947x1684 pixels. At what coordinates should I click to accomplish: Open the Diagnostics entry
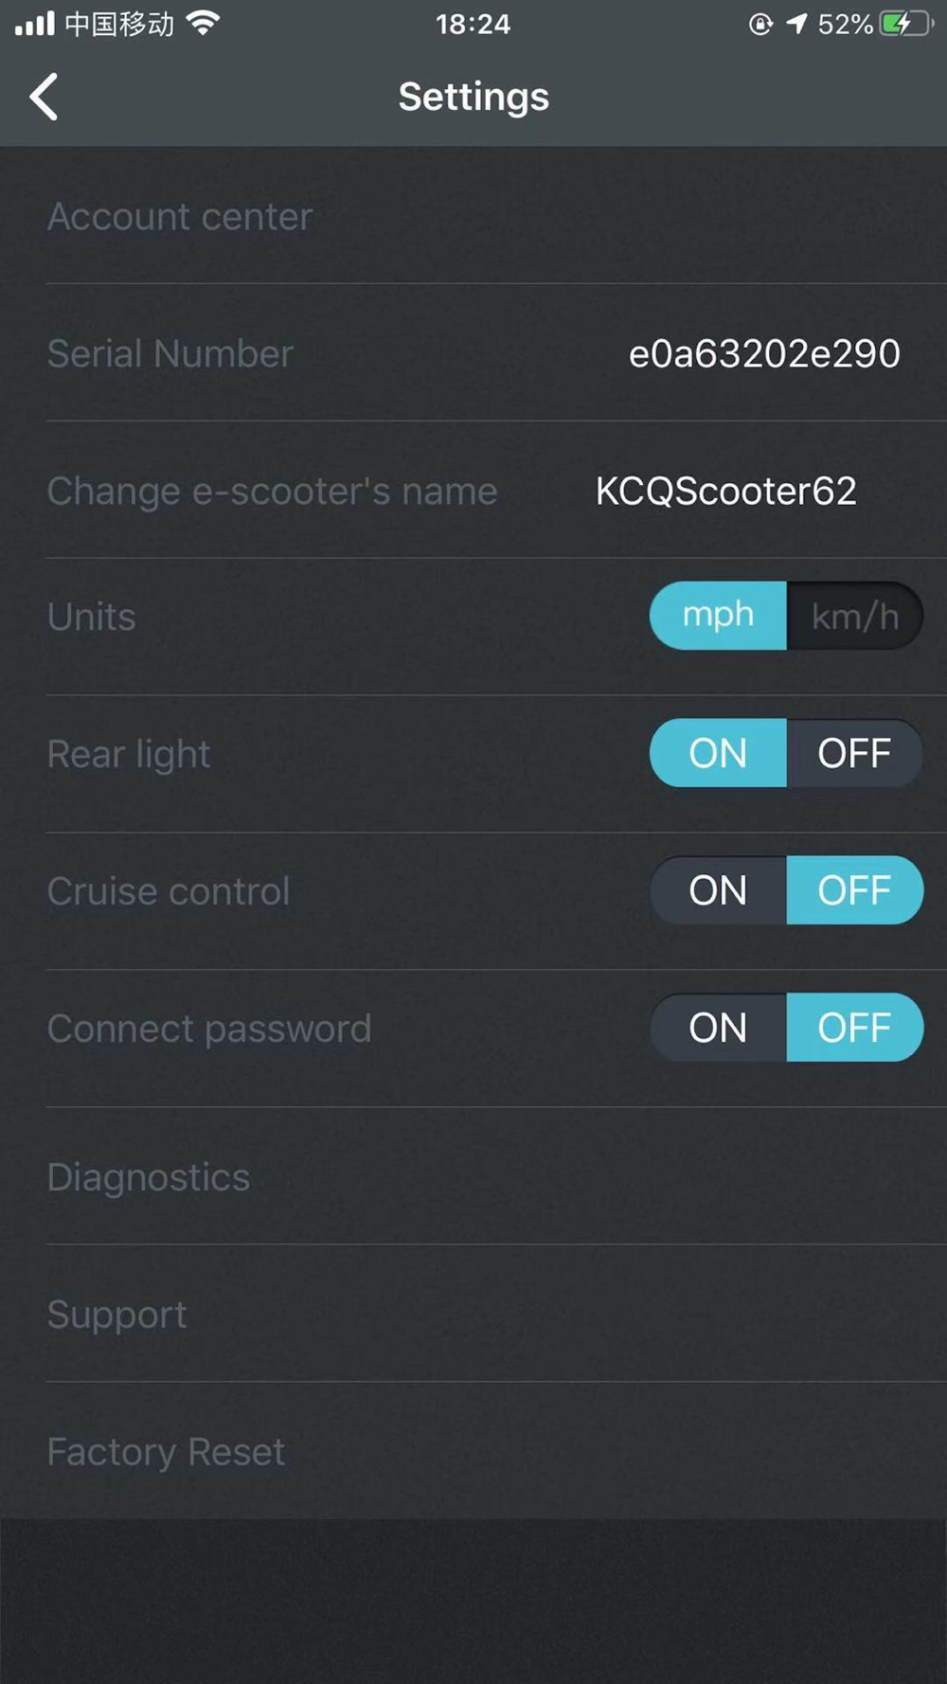[149, 1177]
